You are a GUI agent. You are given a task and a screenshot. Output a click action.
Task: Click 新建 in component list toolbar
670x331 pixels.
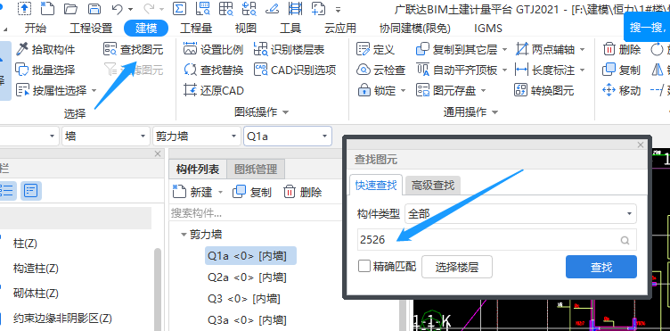tap(193, 192)
